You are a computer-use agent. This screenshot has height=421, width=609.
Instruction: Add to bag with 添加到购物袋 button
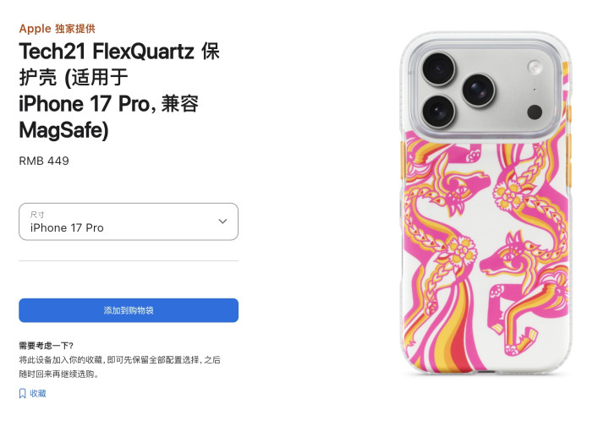coord(129,310)
